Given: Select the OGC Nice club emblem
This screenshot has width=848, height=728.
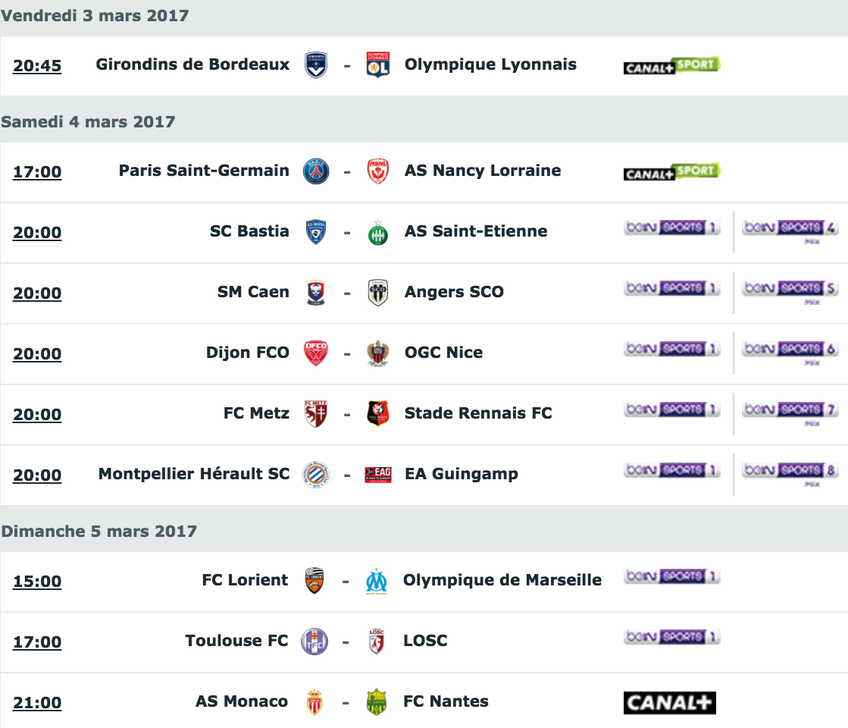Looking at the screenshot, I should tap(378, 353).
